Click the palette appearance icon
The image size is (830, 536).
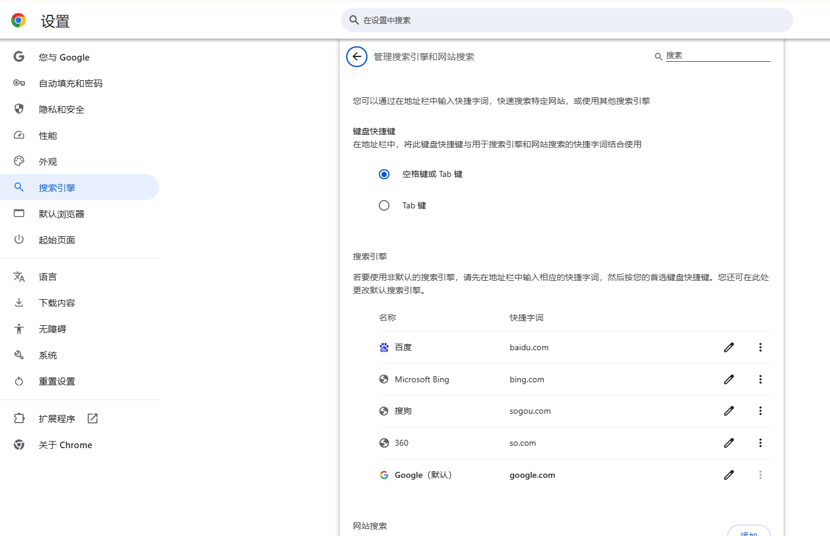[x=19, y=161]
